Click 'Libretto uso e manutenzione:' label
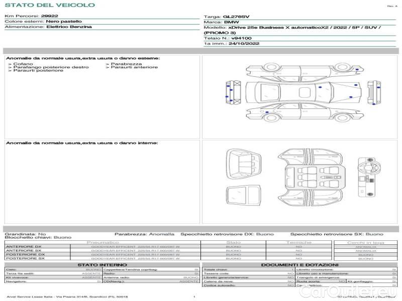 322,273
